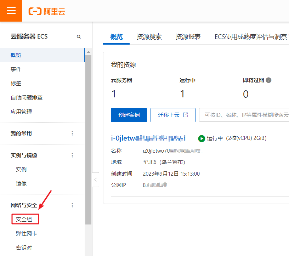Click the help icon beside 即将过期

[x=268, y=80]
